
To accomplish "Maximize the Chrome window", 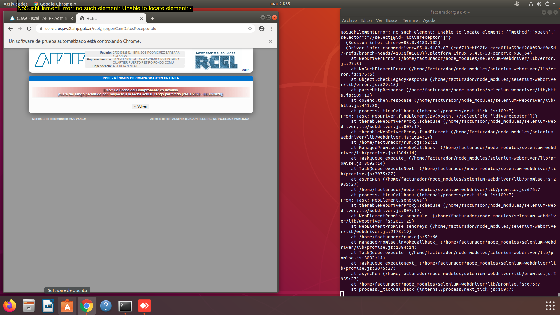I will 268,17.
